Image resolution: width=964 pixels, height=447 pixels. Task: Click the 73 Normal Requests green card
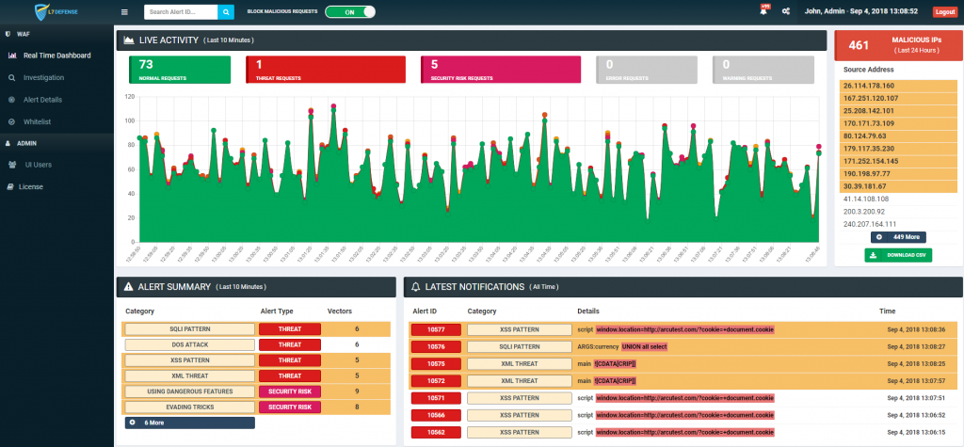(180, 70)
